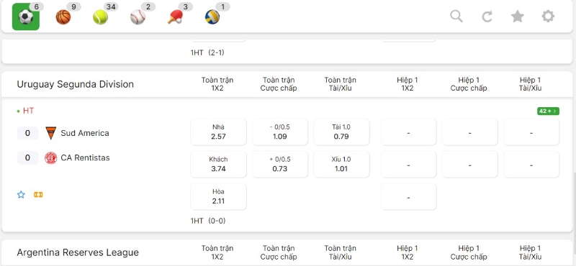The image size is (576, 266).
Task: Pick Khách 3.74 odds
Action: coord(219,165)
